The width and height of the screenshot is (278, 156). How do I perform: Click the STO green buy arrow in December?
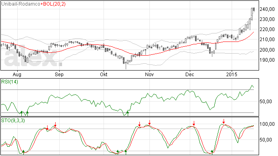click(x=212, y=152)
